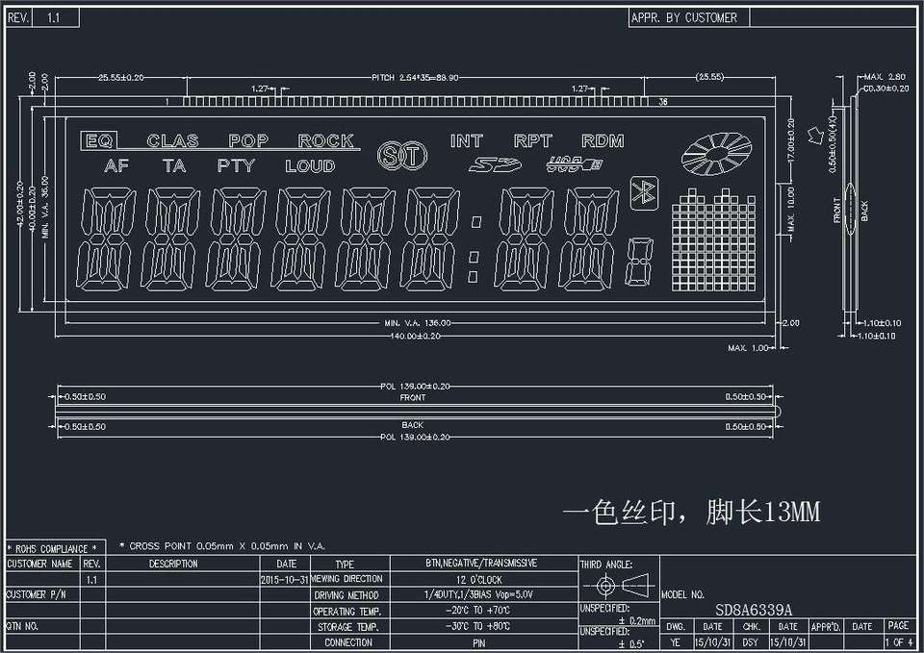Click the RDM indicator label
924x653 pixels.
pos(603,140)
